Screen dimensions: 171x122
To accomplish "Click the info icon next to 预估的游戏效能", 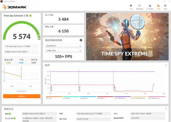I will coord(81,40).
